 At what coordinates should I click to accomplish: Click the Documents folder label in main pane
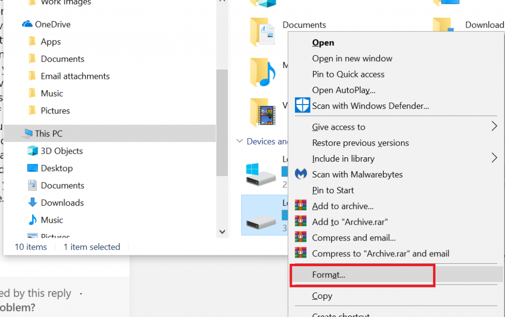(304, 25)
